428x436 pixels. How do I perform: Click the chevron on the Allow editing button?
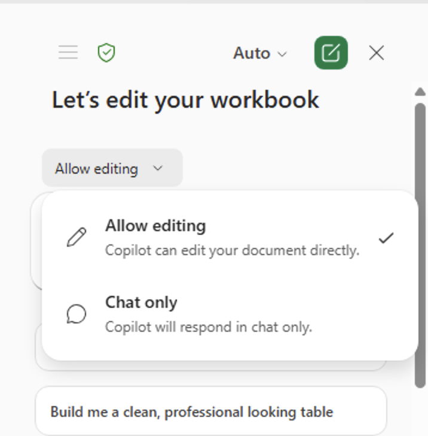[158, 168]
